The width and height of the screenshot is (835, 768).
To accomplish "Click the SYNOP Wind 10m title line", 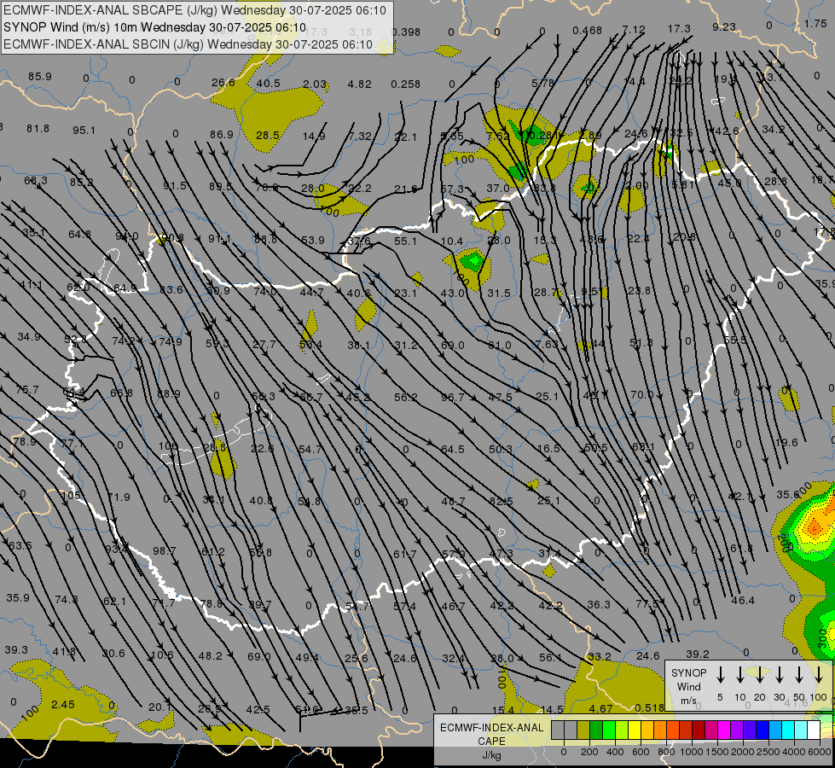I will [154, 27].
